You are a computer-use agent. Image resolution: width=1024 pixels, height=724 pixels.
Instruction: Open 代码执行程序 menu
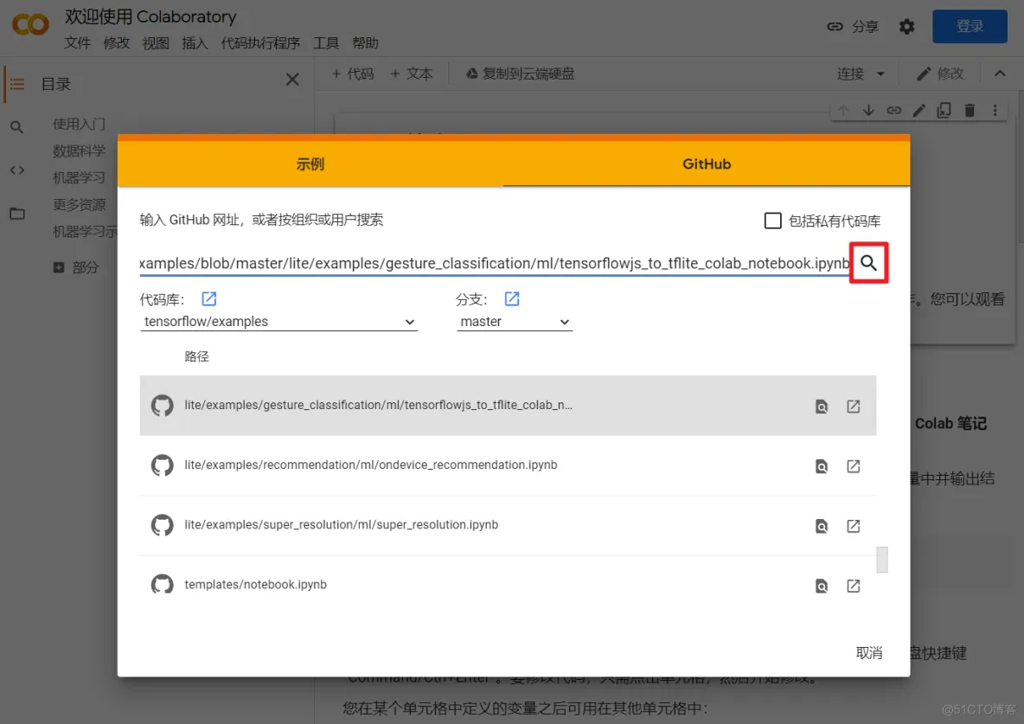(260, 43)
